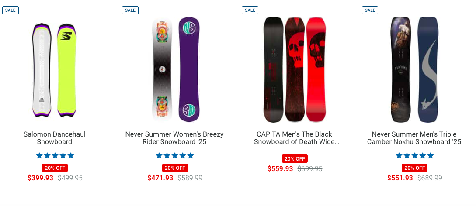Click the Never Summer Men's Triple Camber title

[x=414, y=138]
